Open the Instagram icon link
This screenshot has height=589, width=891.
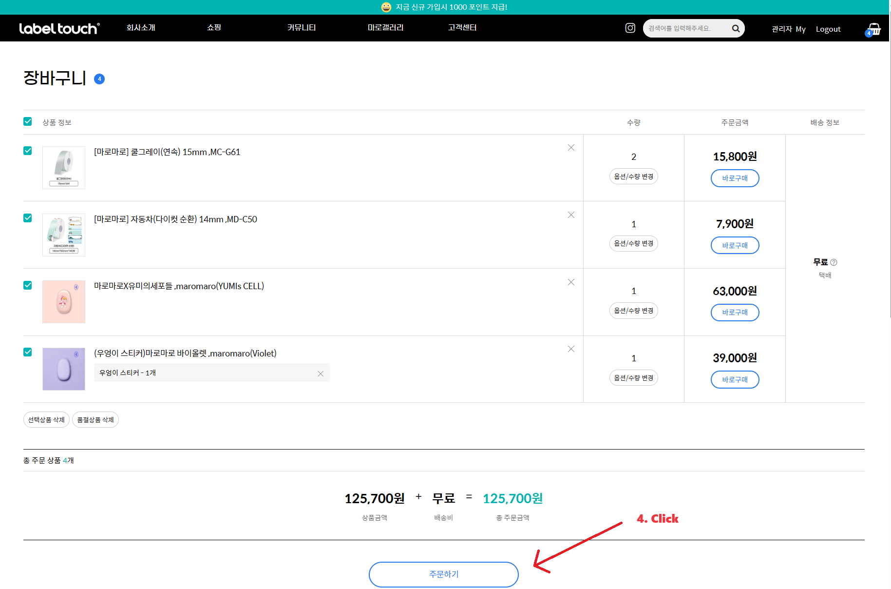coord(630,28)
